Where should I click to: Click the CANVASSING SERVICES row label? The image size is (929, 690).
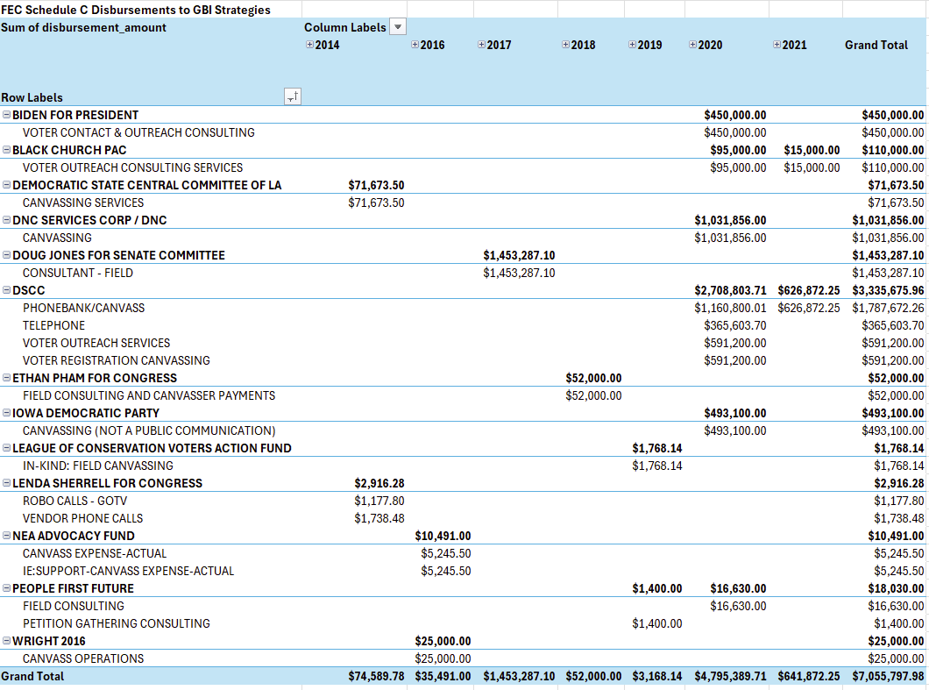[x=83, y=203]
